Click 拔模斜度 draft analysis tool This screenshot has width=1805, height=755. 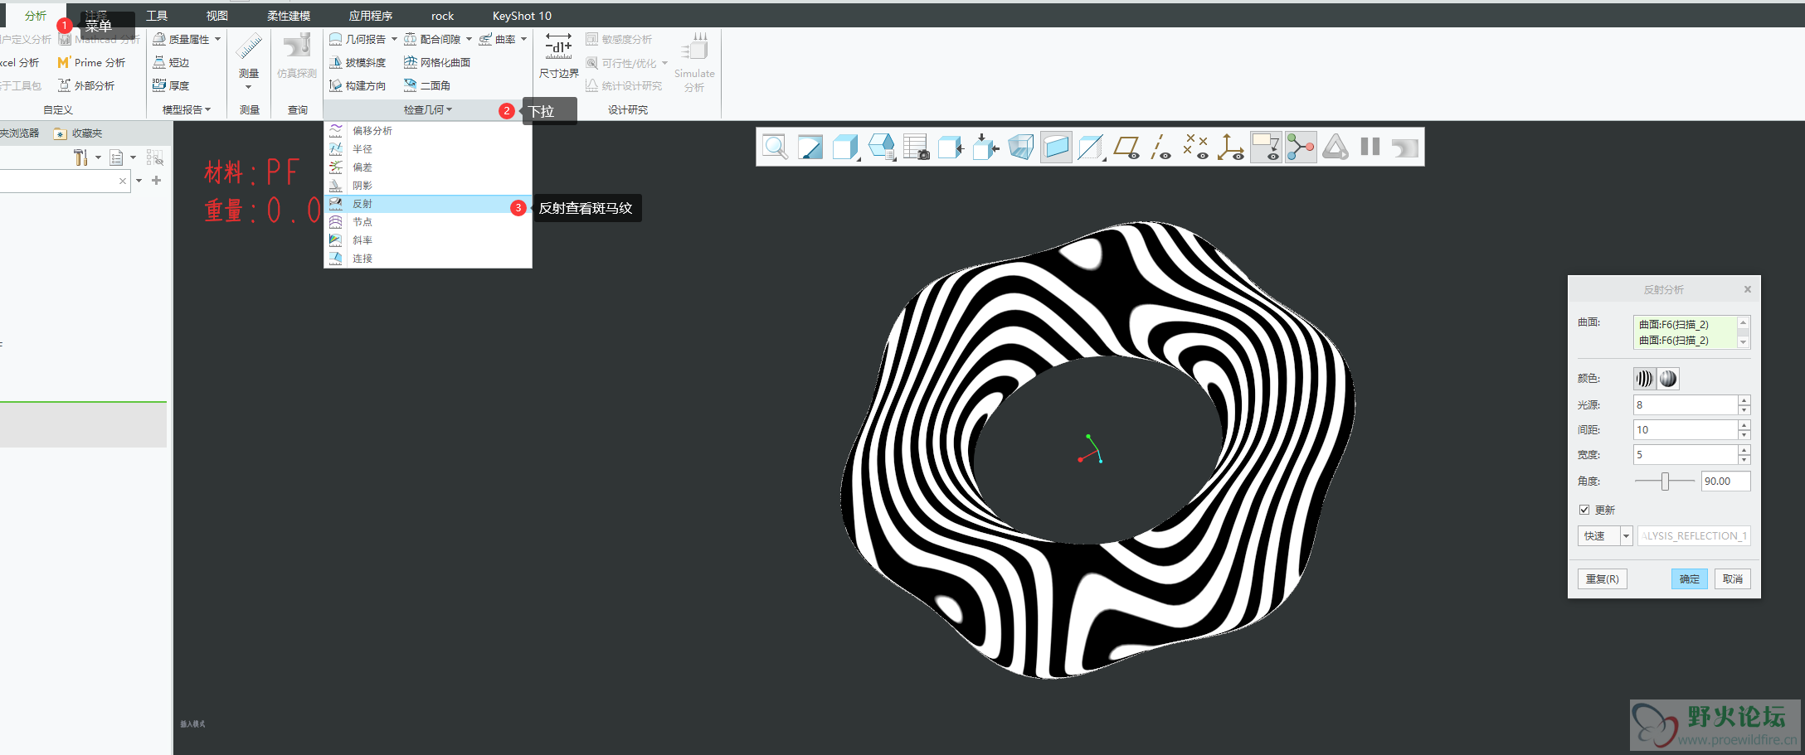[x=358, y=62]
